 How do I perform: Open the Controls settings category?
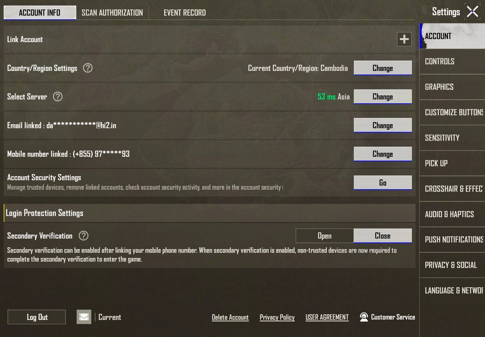[x=452, y=61]
